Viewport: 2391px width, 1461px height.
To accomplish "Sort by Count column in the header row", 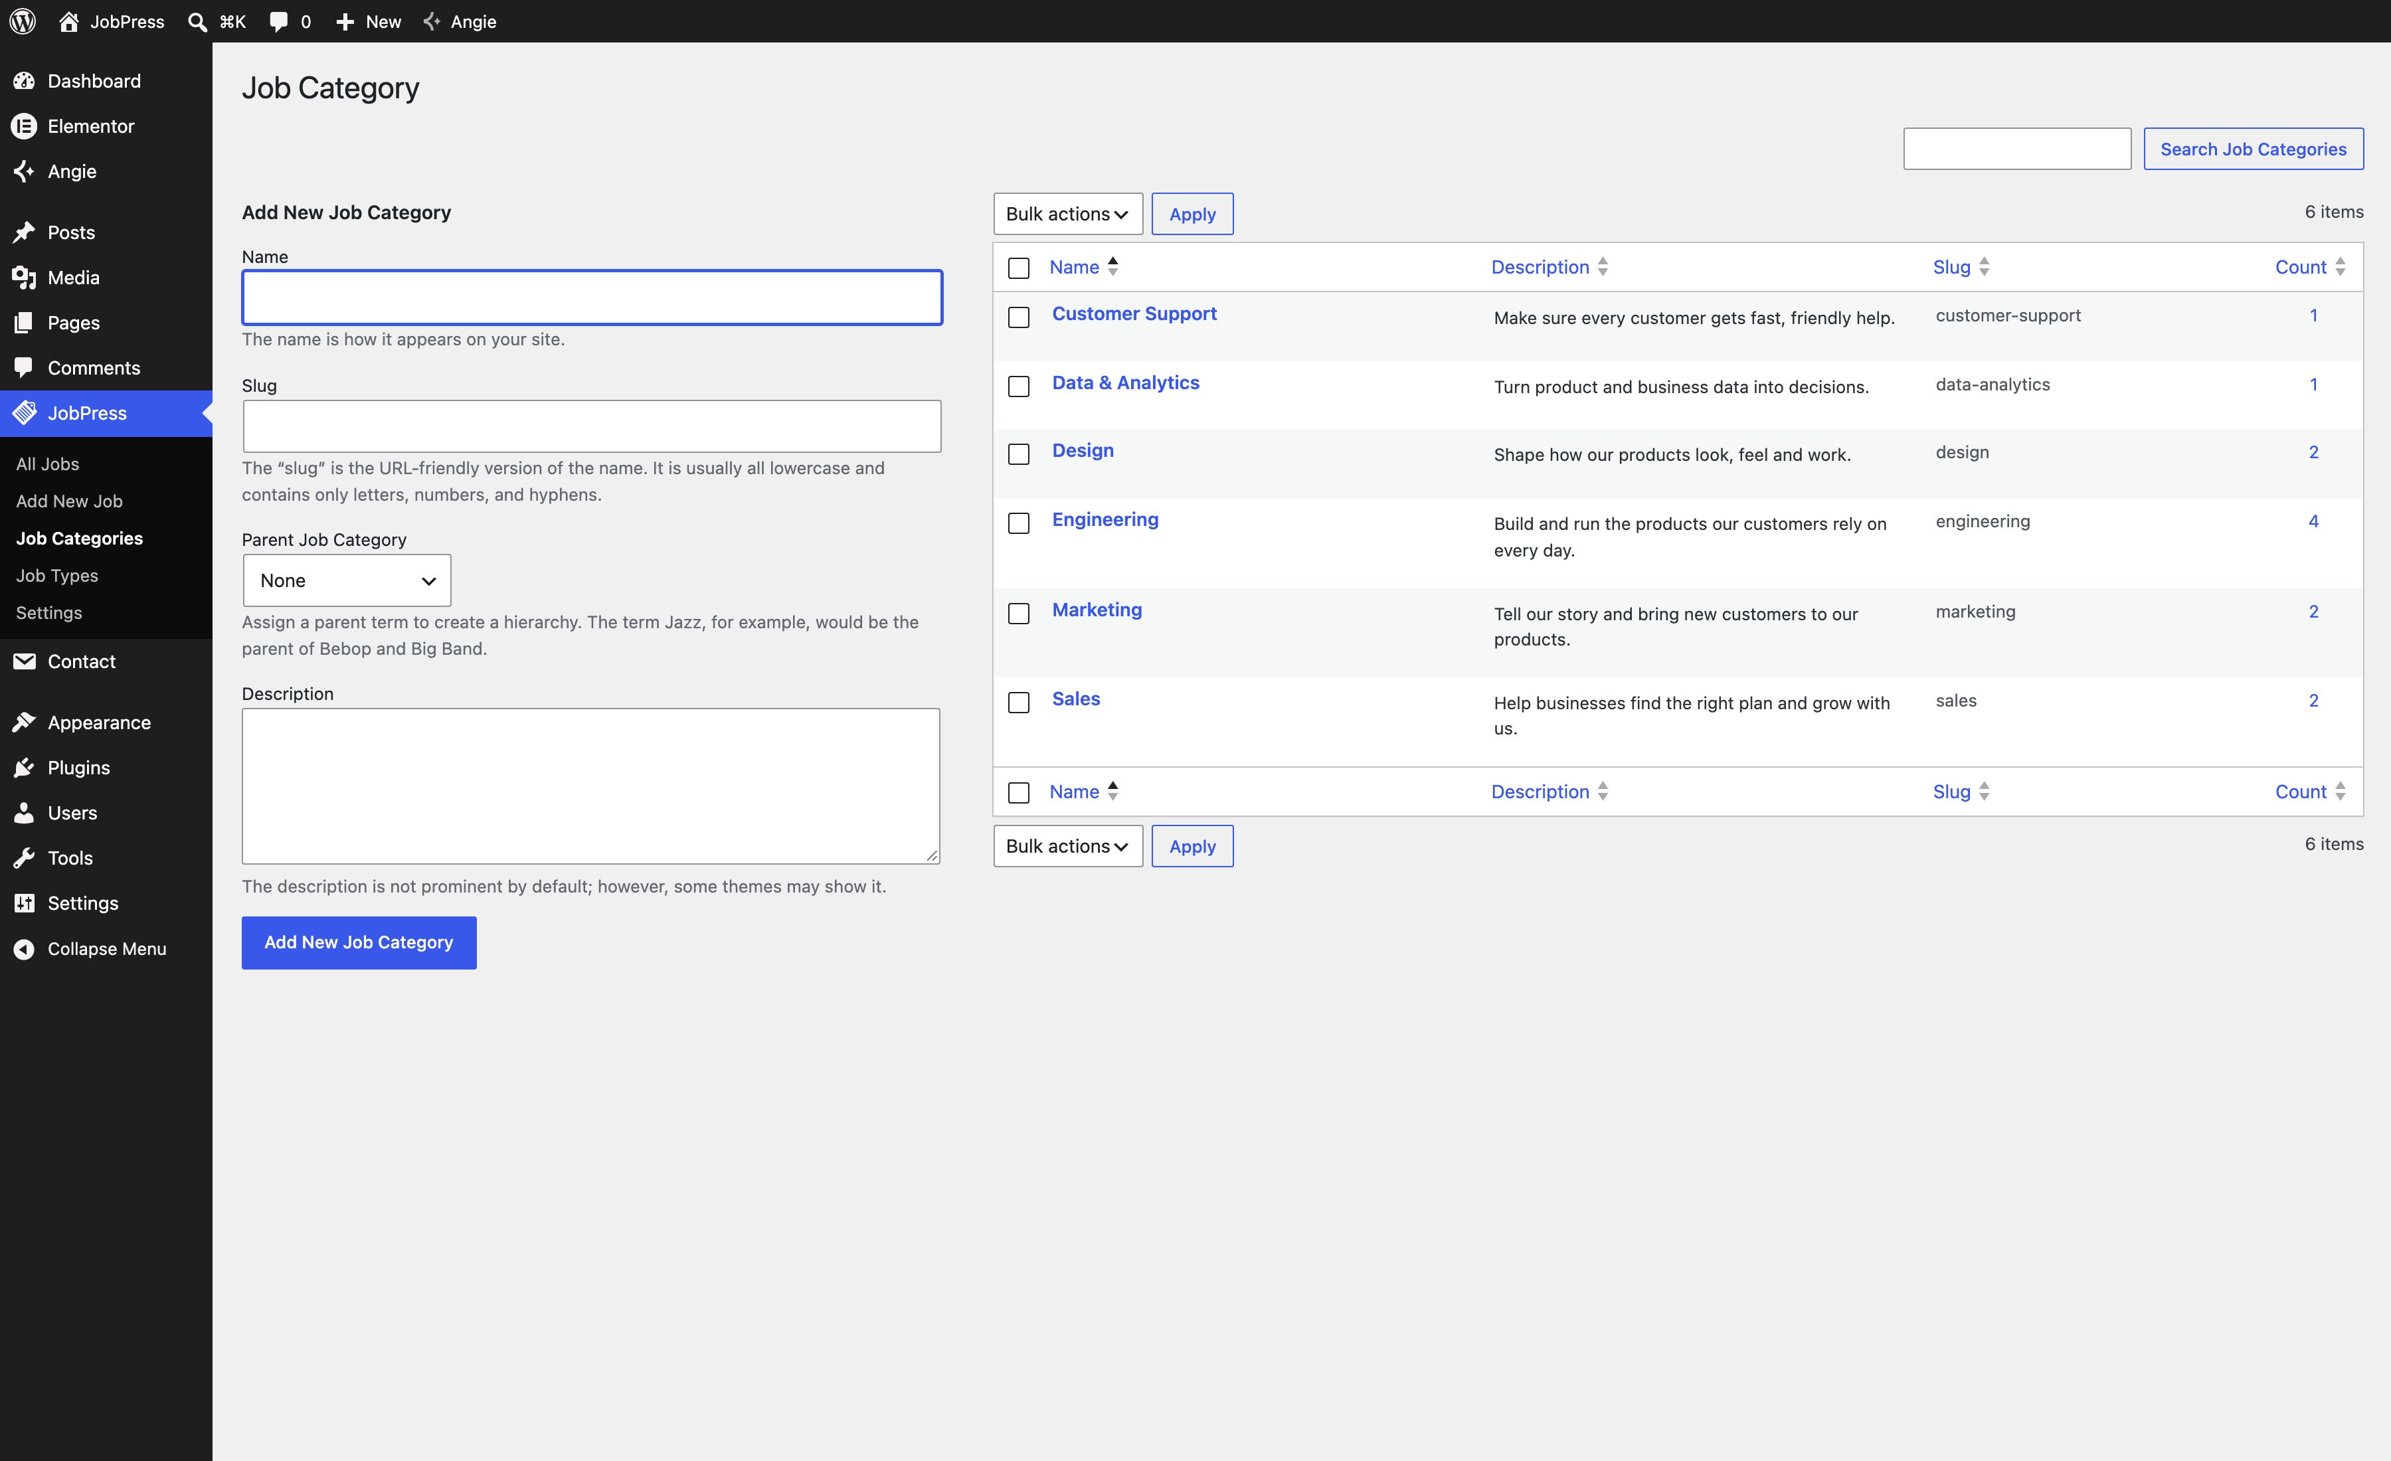I will (x=2311, y=267).
